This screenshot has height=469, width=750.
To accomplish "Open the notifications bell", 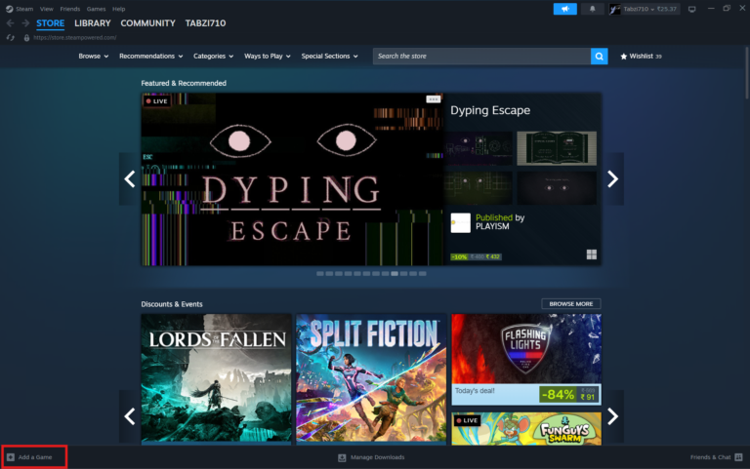I will (592, 9).
